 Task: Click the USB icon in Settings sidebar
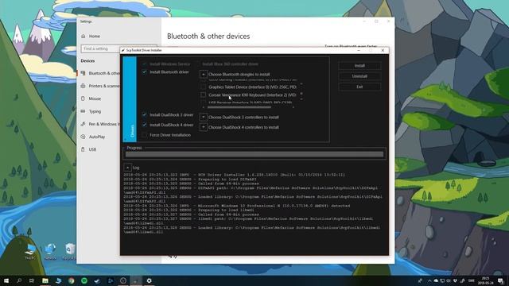83,149
